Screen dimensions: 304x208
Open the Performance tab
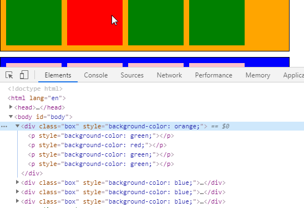tap(214, 75)
